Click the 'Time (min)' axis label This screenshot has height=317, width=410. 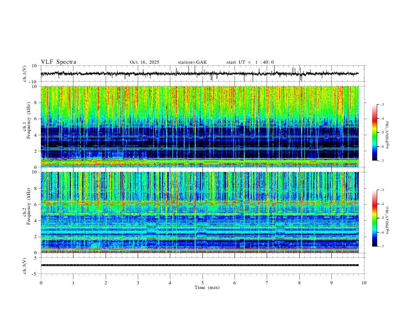(x=207, y=287)
